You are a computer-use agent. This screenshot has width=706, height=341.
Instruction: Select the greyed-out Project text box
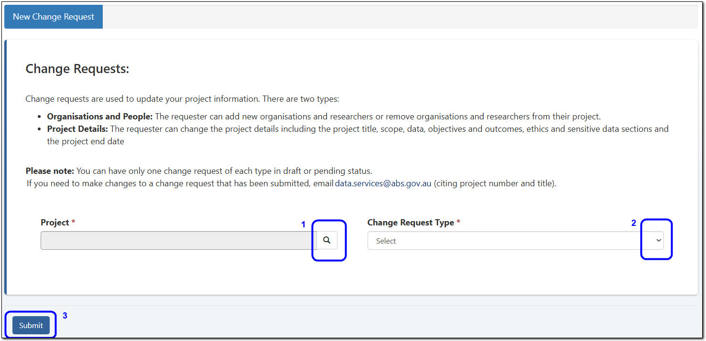tap(177, 240)
